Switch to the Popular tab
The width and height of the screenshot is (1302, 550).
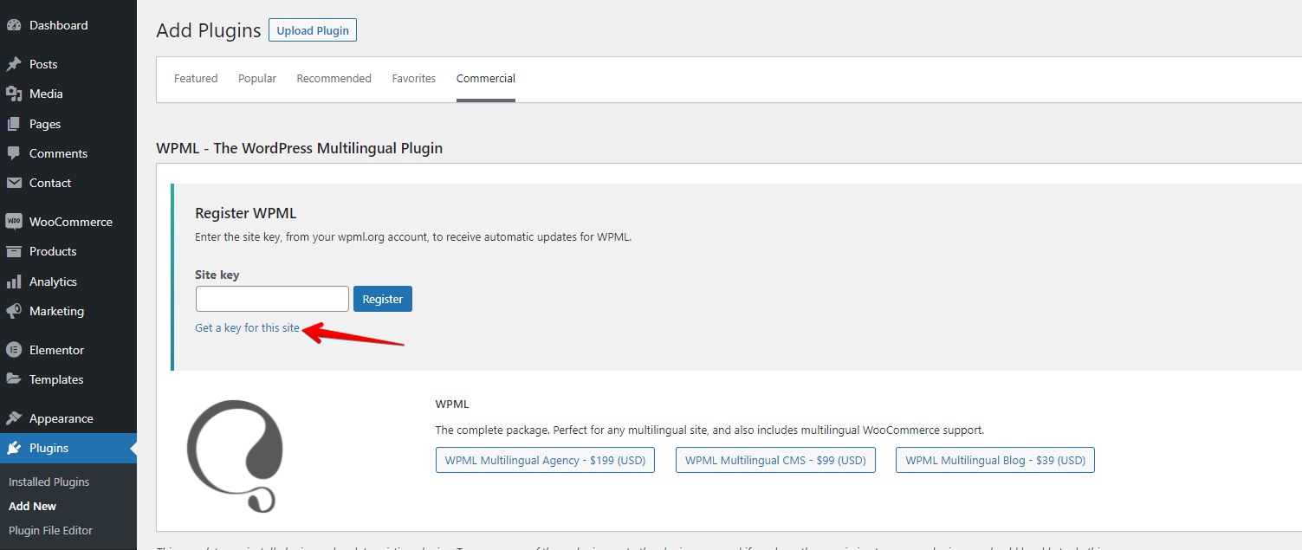click(x=257, y=78)
